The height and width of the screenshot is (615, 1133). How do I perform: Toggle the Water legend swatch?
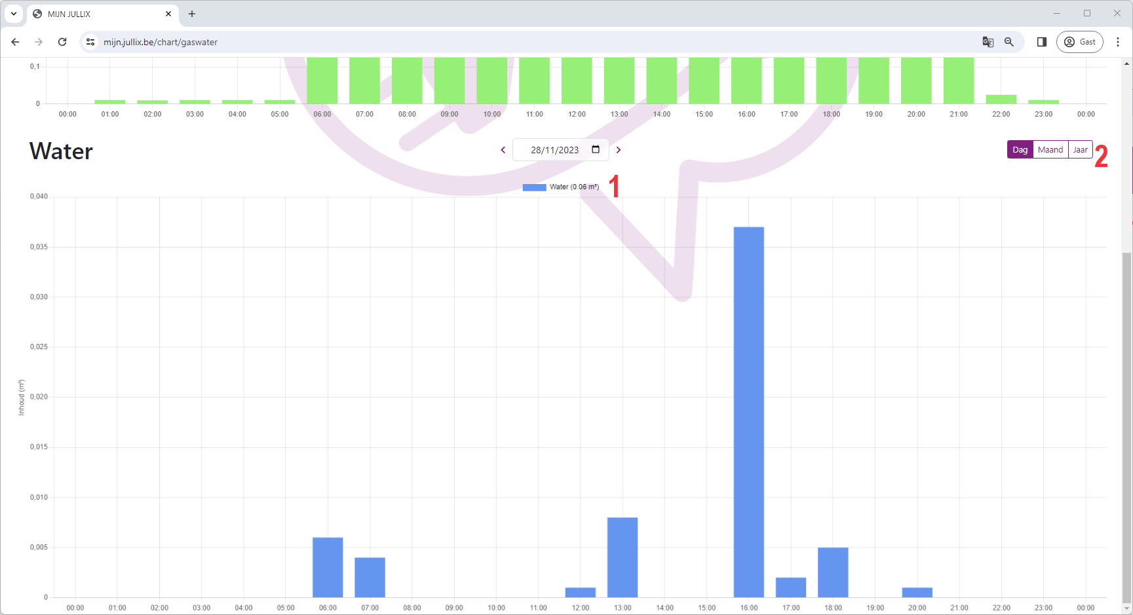pos(535,187)
